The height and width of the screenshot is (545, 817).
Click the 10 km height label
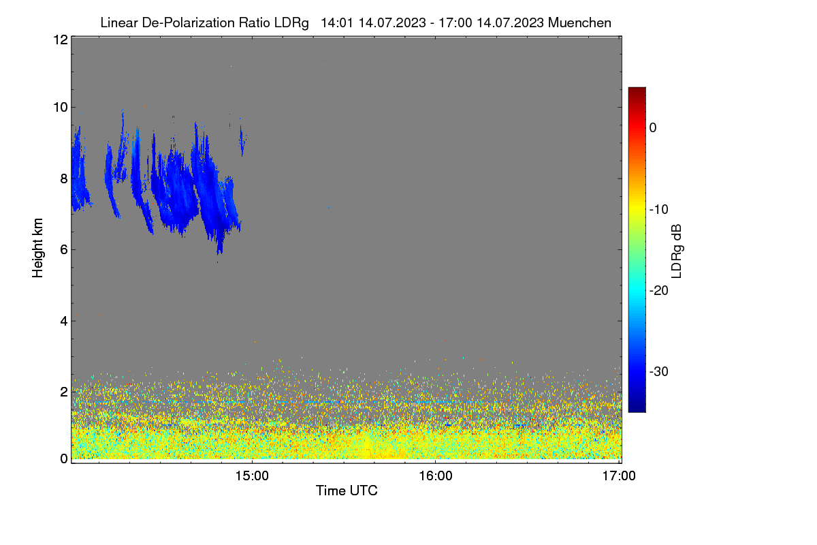pos(60,107)
